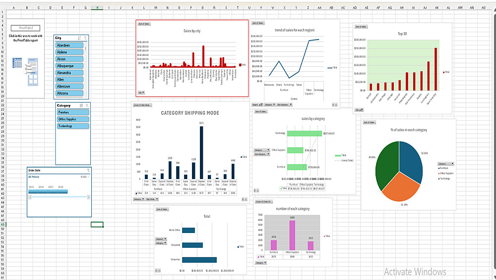Select Akron in the City slicer

[x=69, y=59]
